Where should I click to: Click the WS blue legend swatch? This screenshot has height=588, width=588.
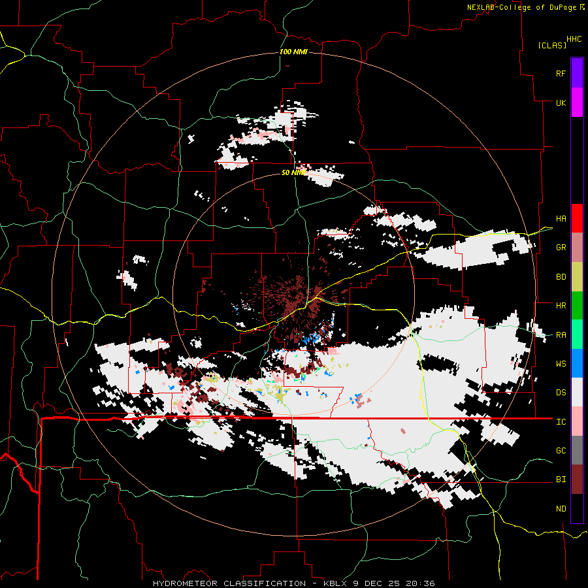pyautogui.click(x=577, y=363)
